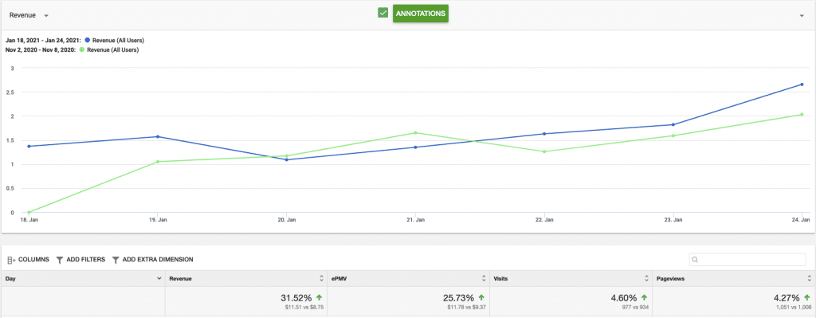
Task: Click the blue line data point at 19. Jan
Action: 158,137
